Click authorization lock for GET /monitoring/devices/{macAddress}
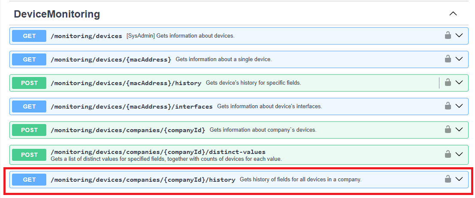This screenshot has height=198, width=475. [x=448, y=59]
